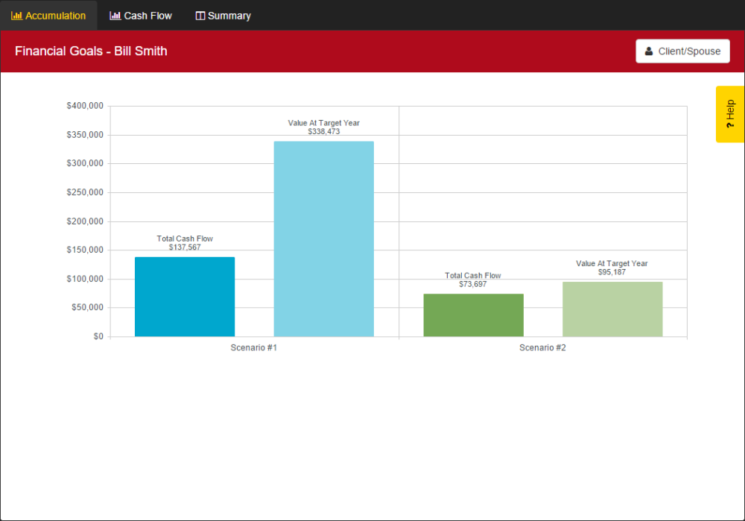Click the $400,000 value on the y-axis
This screenshot has width=745, height=521.
(84, 105)
